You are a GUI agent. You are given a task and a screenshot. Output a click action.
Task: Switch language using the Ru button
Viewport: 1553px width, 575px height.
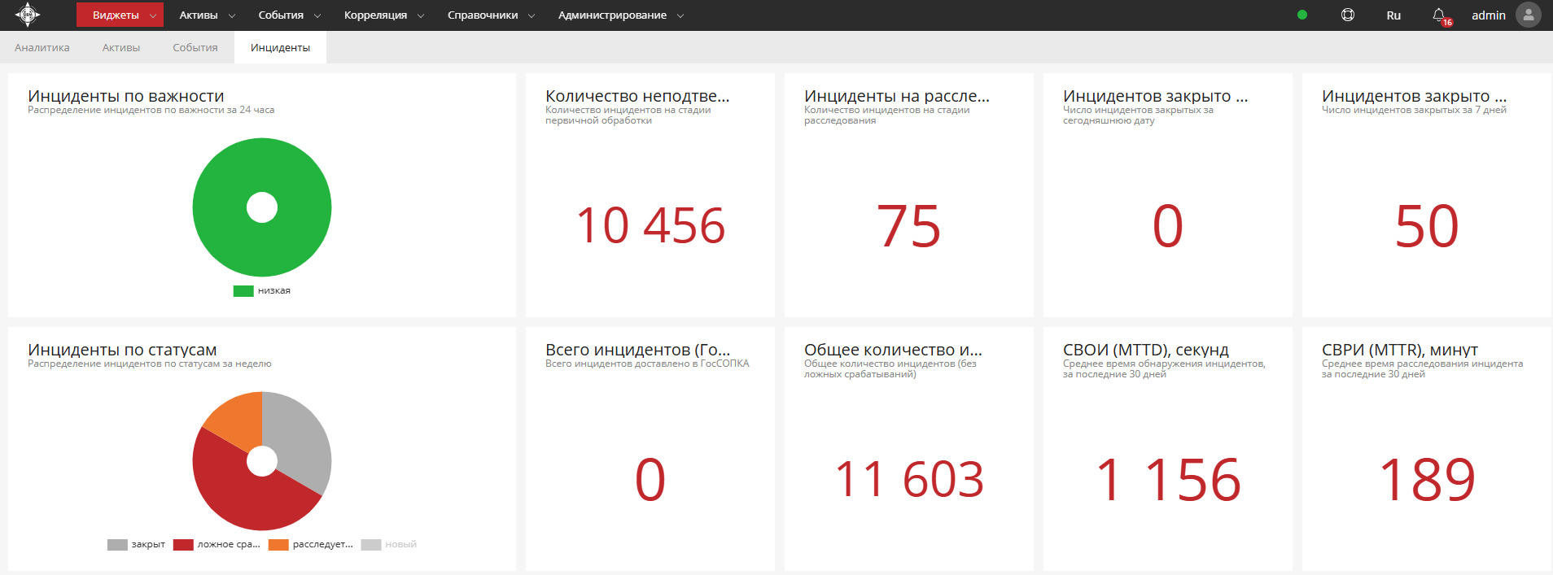click(x=1393, y=15)
